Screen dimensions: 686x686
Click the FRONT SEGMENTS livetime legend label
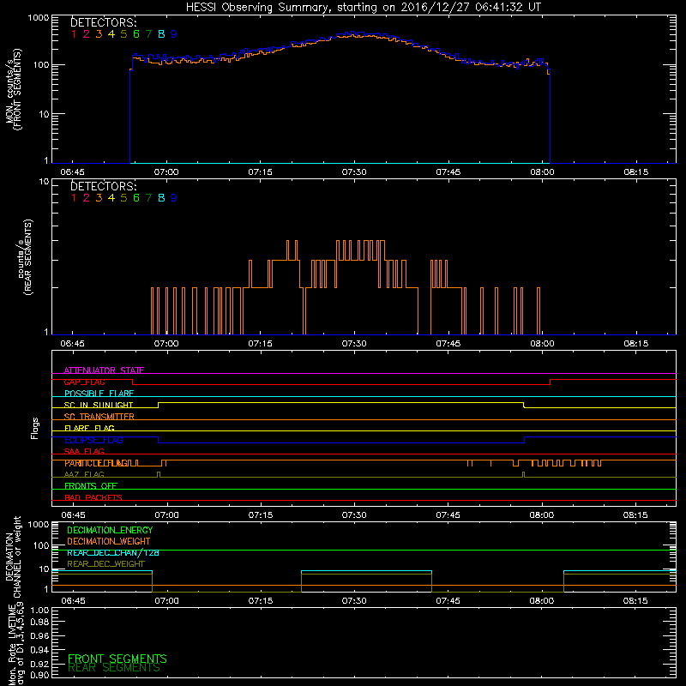coord(117,659)
